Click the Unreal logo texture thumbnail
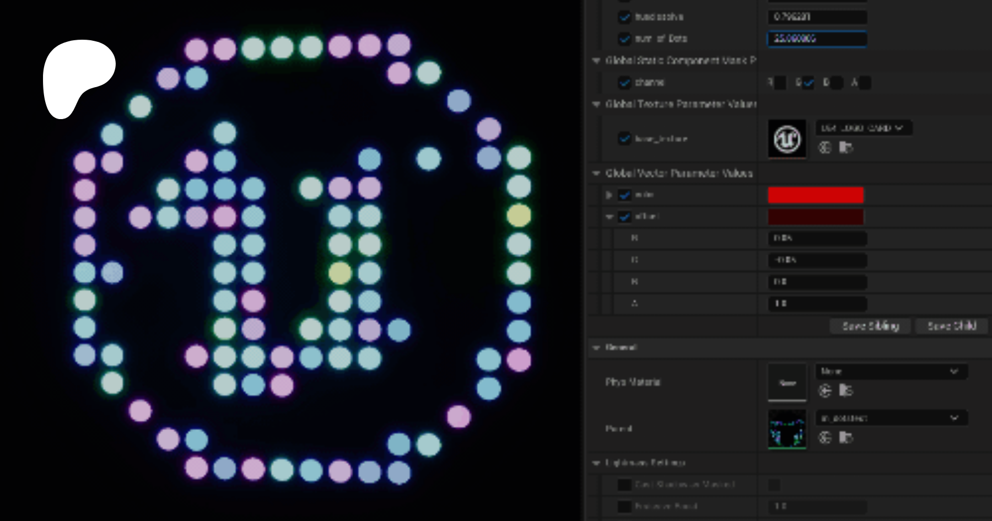This screenshot has height=521, width=992. [x=787, y=139]
